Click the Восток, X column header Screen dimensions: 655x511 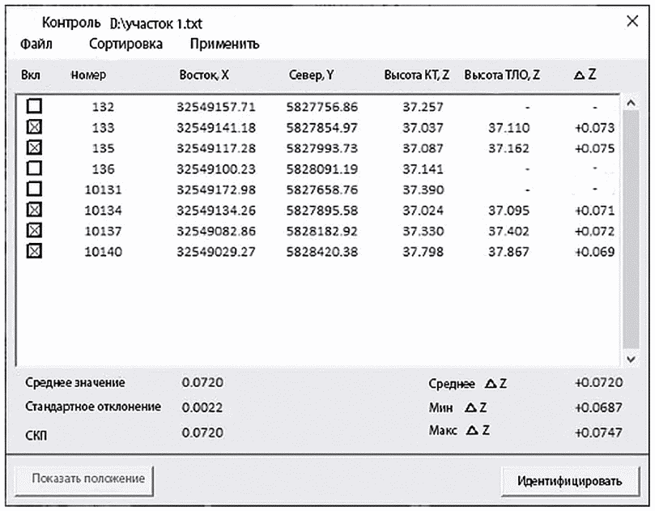click(x=204, y=75)
